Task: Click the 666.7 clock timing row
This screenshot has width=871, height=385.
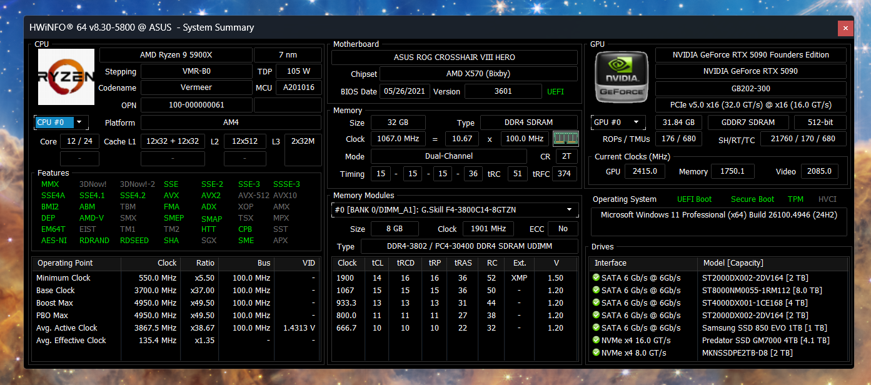Action: (x=455, y=328)
